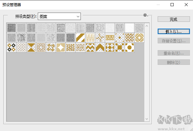The height and width of the screenshot is (131, 193).
Task: Select the gold woven plaid pattern
Action: [130, 38]
